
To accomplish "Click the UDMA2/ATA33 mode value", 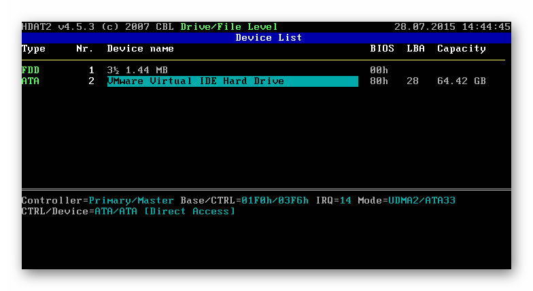I will coord(422,201).
